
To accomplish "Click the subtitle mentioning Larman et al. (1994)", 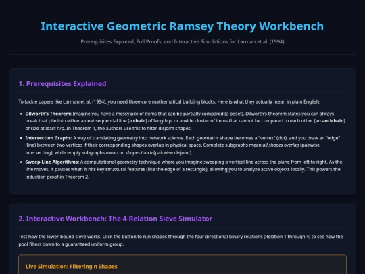I will pyautogui.click(x=182, y=42).
